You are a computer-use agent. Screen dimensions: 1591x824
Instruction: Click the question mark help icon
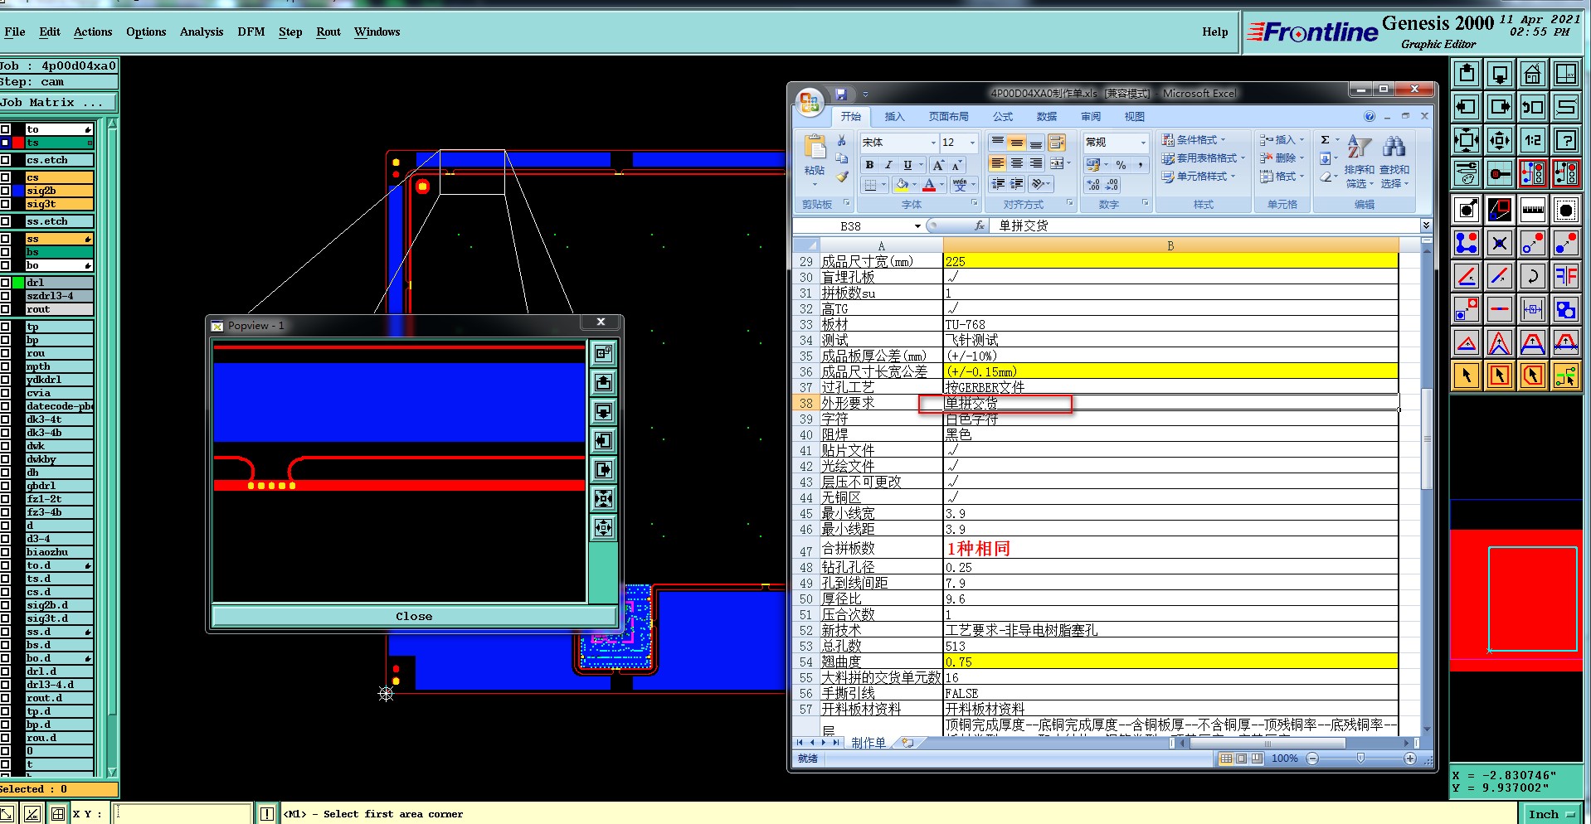[x=1565, y=140]
